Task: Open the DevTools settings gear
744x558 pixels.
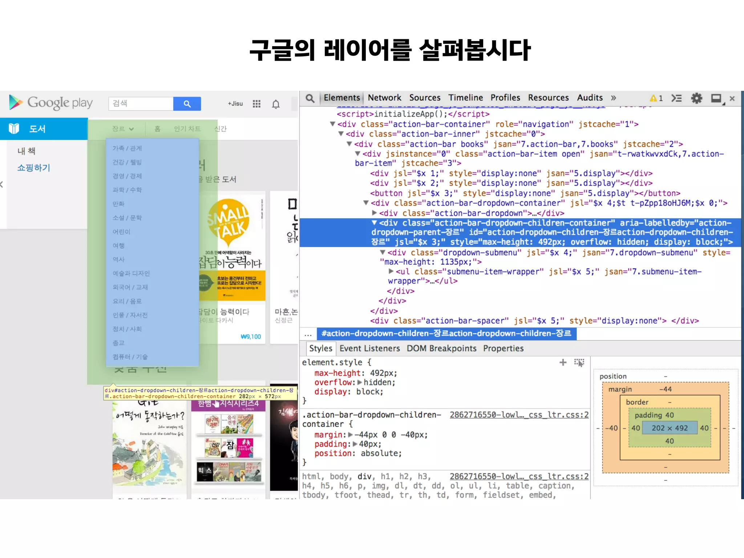Action: (x=696, y=98)
